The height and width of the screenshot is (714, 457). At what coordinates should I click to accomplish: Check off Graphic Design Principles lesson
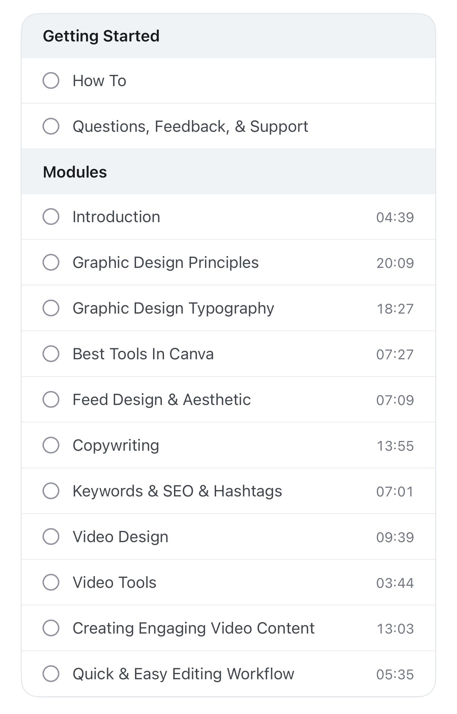(51, 263)
